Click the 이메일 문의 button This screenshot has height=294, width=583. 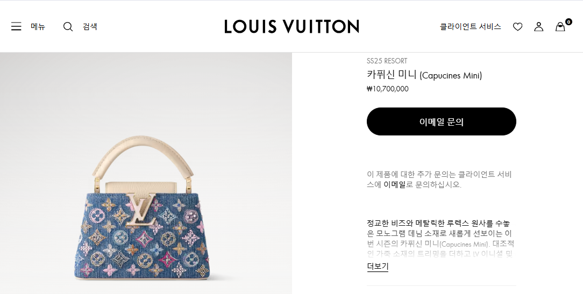point(442,121)
